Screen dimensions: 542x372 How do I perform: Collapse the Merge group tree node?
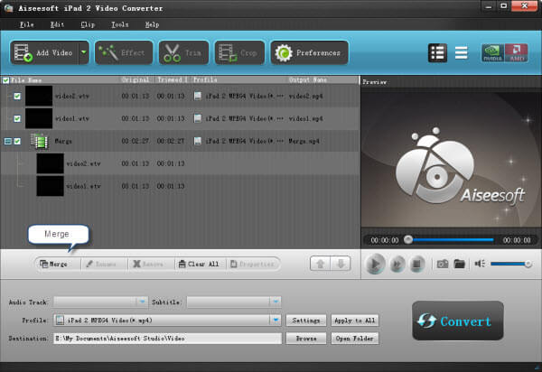pos(7,141)
